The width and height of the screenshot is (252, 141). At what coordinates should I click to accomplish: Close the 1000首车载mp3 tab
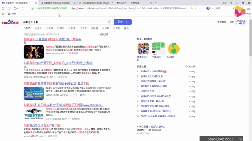(113, 3)
